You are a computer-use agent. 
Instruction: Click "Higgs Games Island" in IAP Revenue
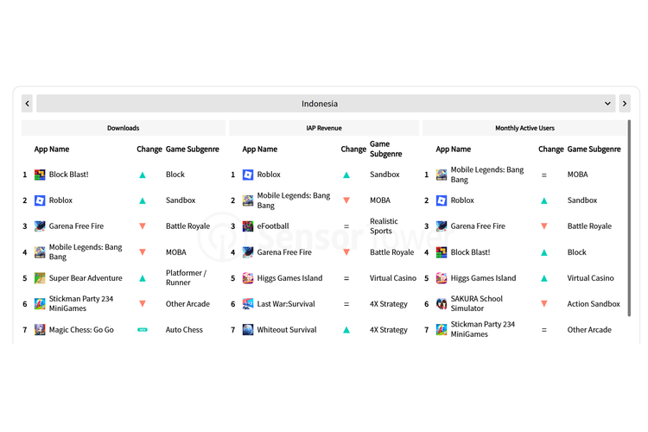pyautogui.click(x=289, y=278)
